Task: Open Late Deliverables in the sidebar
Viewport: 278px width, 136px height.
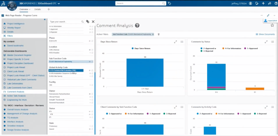Action: (15, 84)
